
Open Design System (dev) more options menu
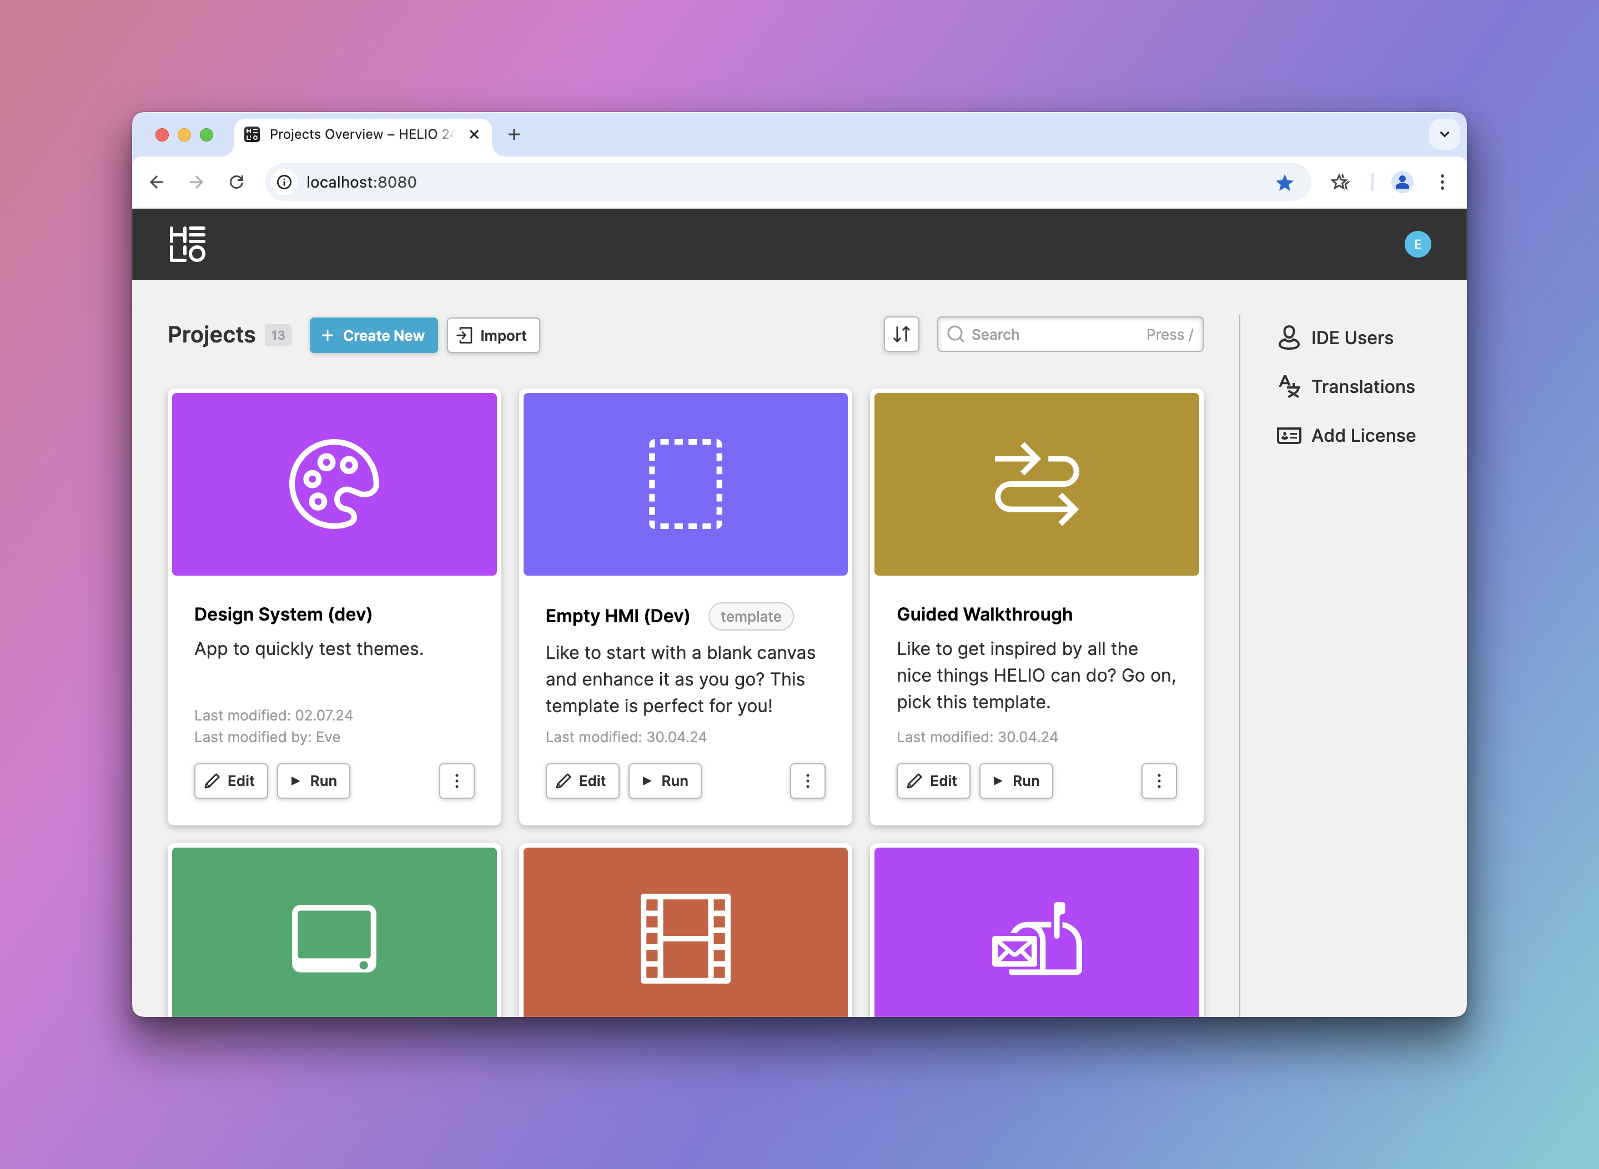pos(456,780)
